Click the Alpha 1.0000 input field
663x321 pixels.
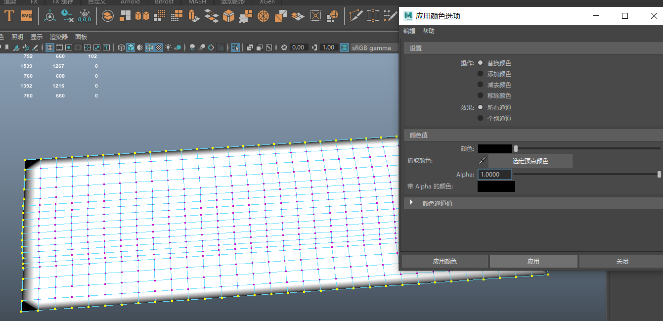(x=495, y=174)
